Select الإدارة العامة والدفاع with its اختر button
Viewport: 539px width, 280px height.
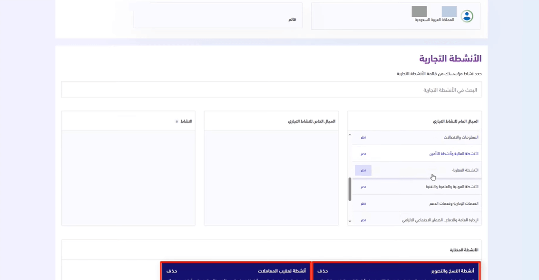(x=363, y=220)
